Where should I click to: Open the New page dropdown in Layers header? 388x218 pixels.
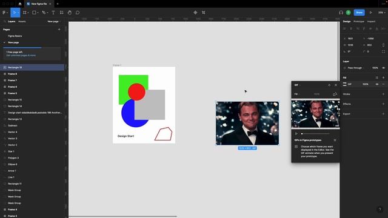(x=54, y=22)
